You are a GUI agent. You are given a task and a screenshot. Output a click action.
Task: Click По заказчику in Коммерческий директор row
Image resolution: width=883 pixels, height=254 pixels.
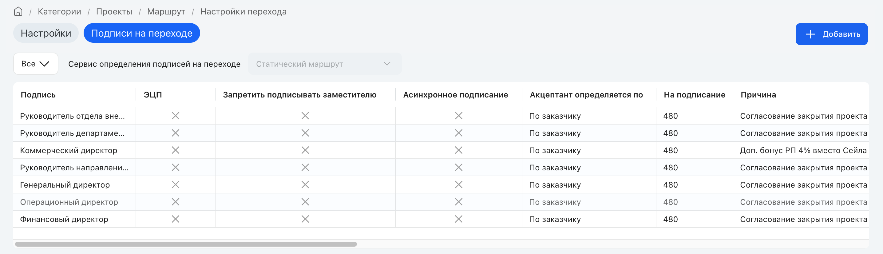pos(555,150)
